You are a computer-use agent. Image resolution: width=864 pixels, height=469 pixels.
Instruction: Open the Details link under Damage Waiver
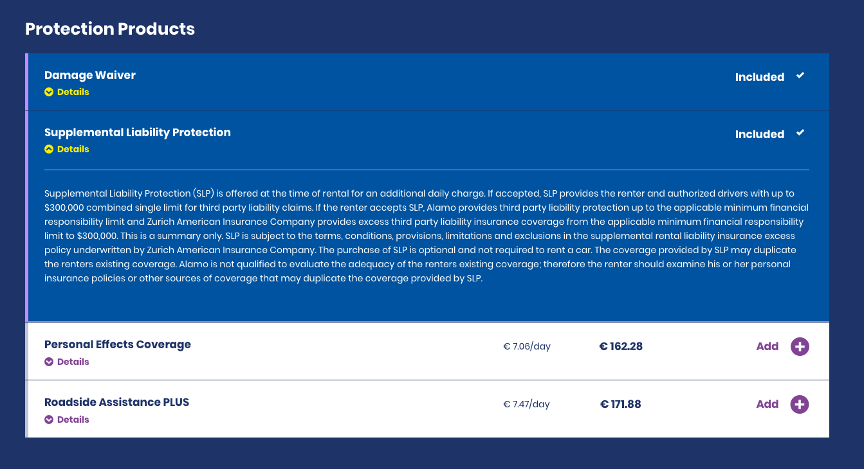pyautogui.click(x=73, y=92)
